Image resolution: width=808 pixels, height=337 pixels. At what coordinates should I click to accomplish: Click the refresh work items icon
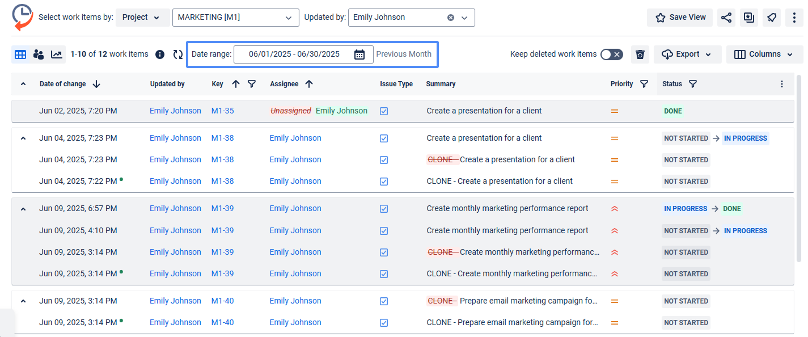pyautogui.click(x=178, y=54)
